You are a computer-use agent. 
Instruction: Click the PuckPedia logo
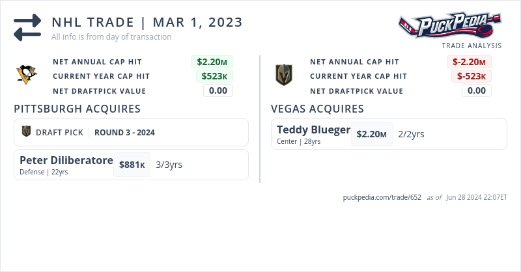[450, 26]
